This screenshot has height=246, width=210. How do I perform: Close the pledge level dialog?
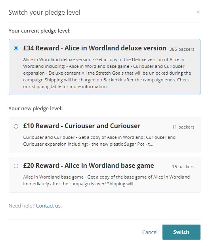pos(198,12)
